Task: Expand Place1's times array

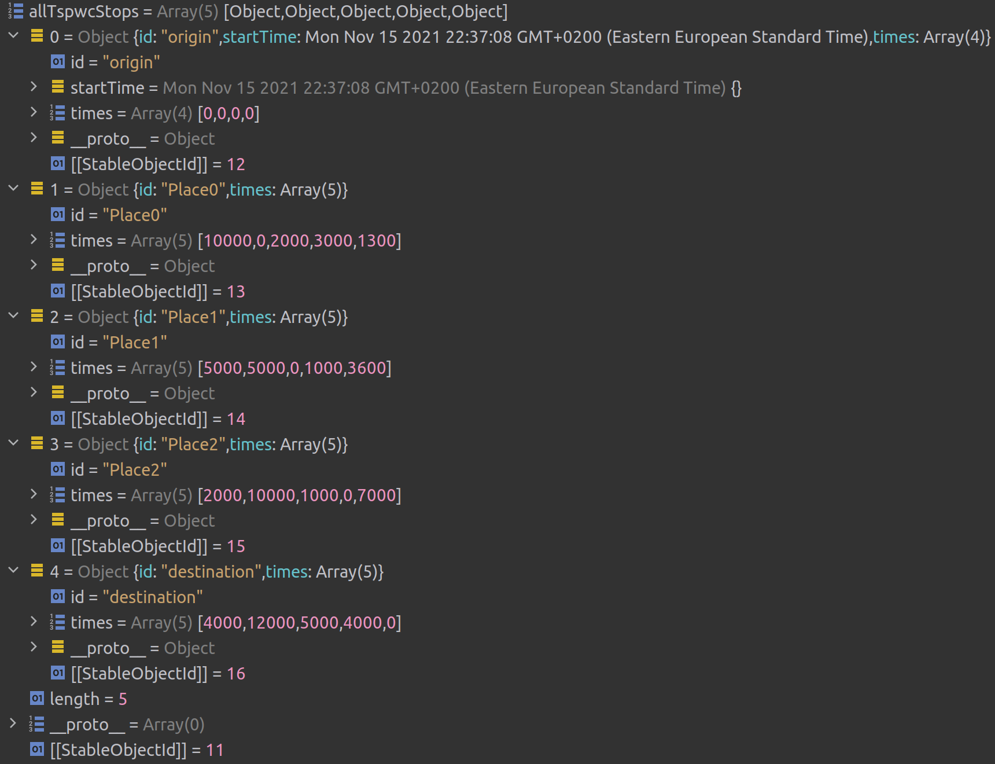Action: [x=34, y=367]
